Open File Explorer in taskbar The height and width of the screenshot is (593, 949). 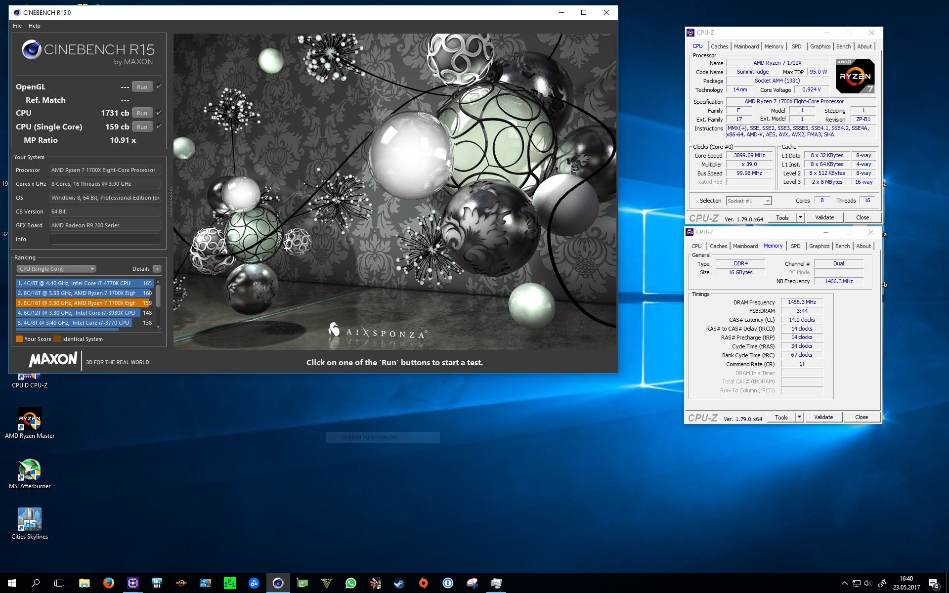84,583
